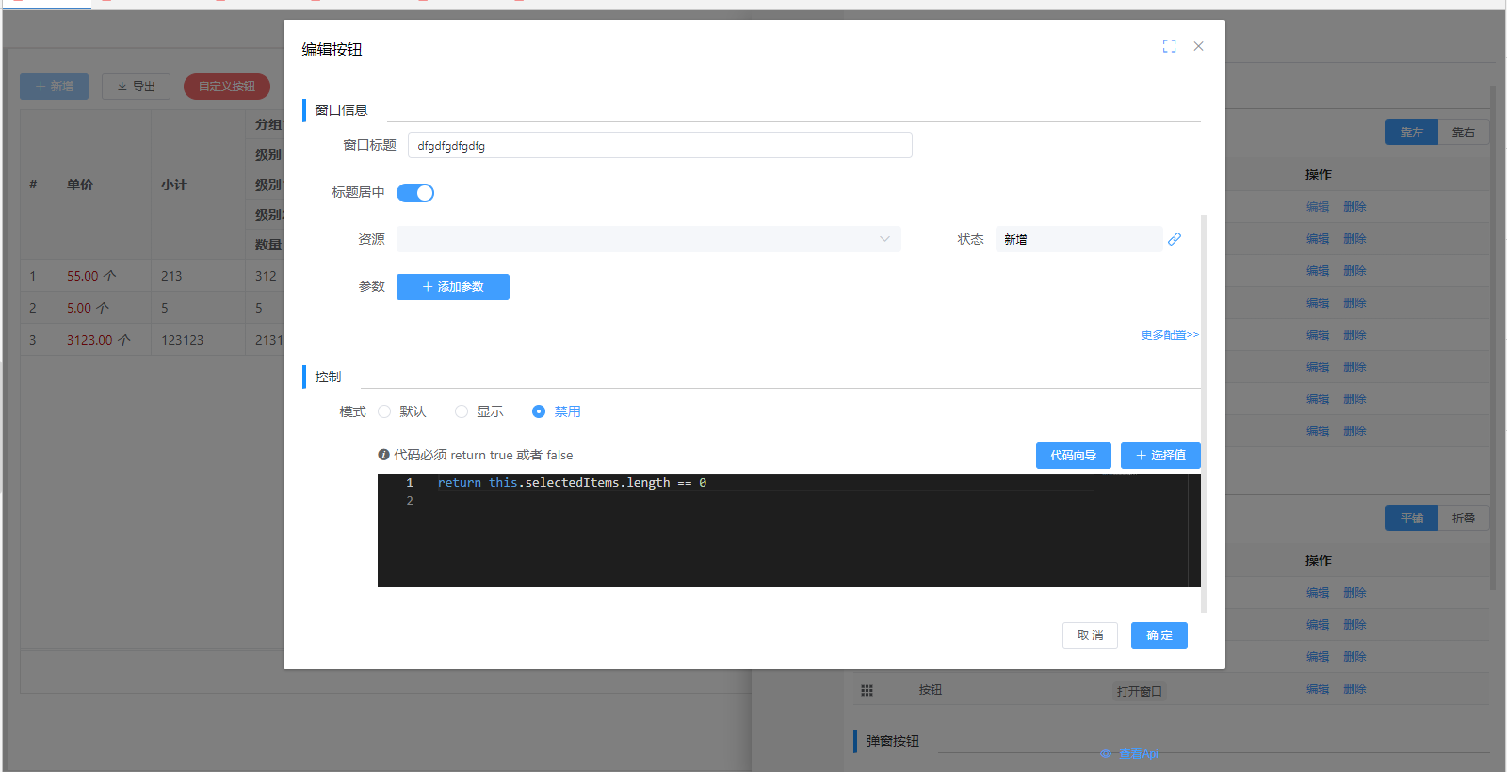
Task: Switch to the 靠右 alignment tab
Action: coord(1463,133)
